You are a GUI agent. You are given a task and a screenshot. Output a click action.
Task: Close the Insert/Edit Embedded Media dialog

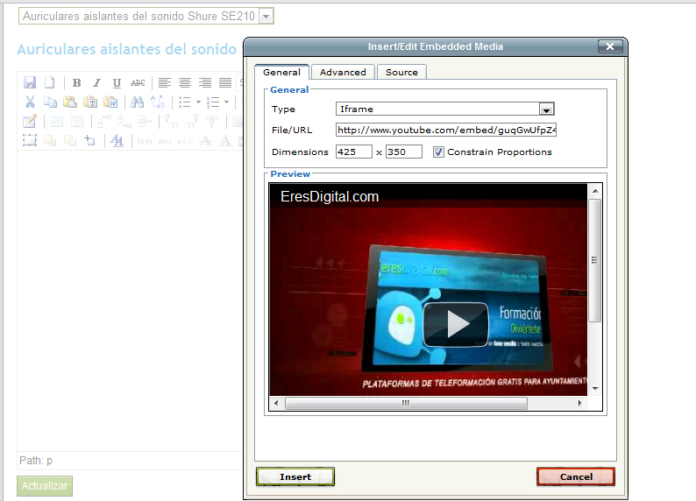pos(610,46)
